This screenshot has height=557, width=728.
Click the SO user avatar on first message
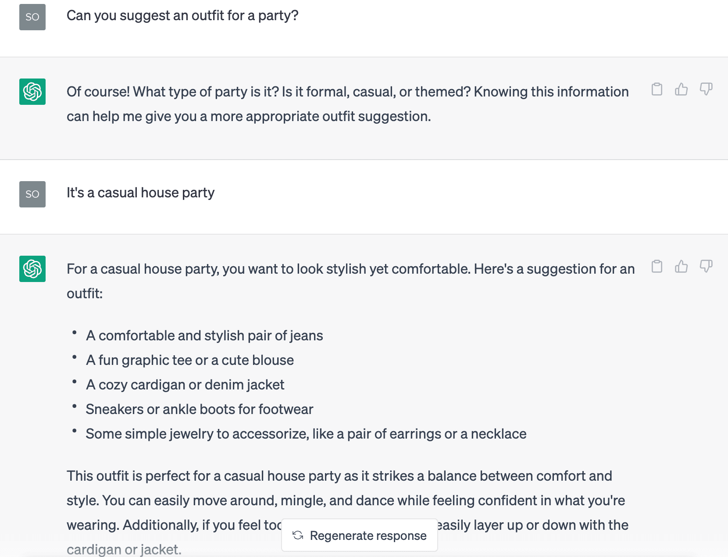[32, 17]
